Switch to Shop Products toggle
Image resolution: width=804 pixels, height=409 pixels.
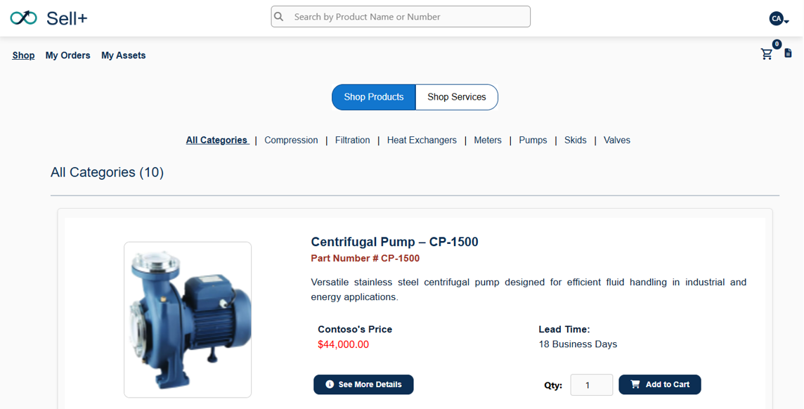[x=374, y=97]
